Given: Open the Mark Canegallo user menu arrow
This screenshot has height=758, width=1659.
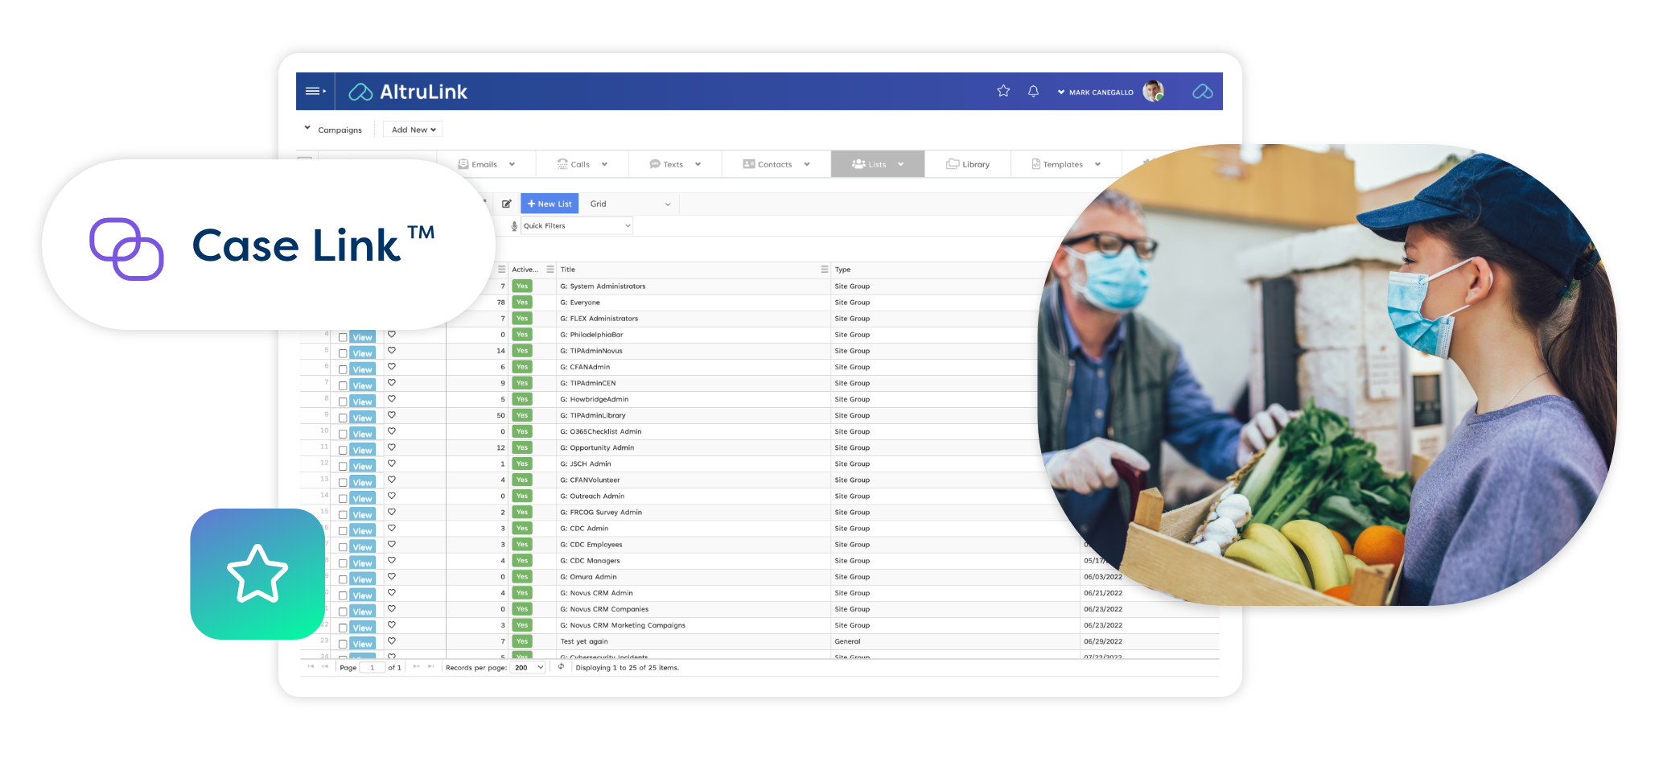Looking at the screenshot, I should click(x=1061, y=92).
